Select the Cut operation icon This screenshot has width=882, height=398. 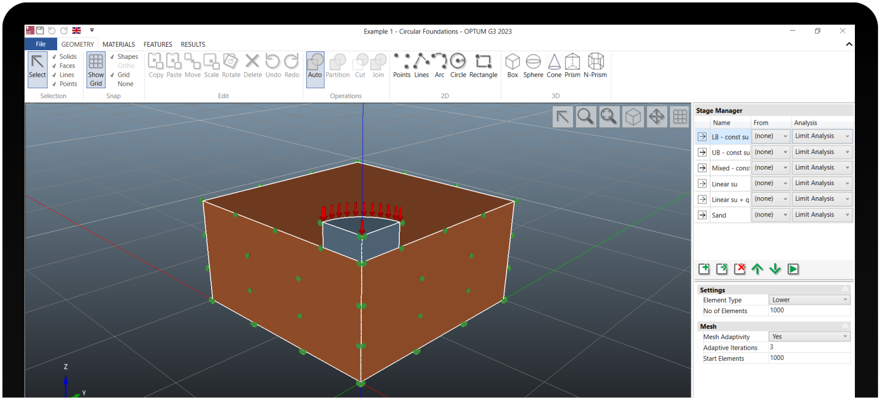tap(360, 66)
